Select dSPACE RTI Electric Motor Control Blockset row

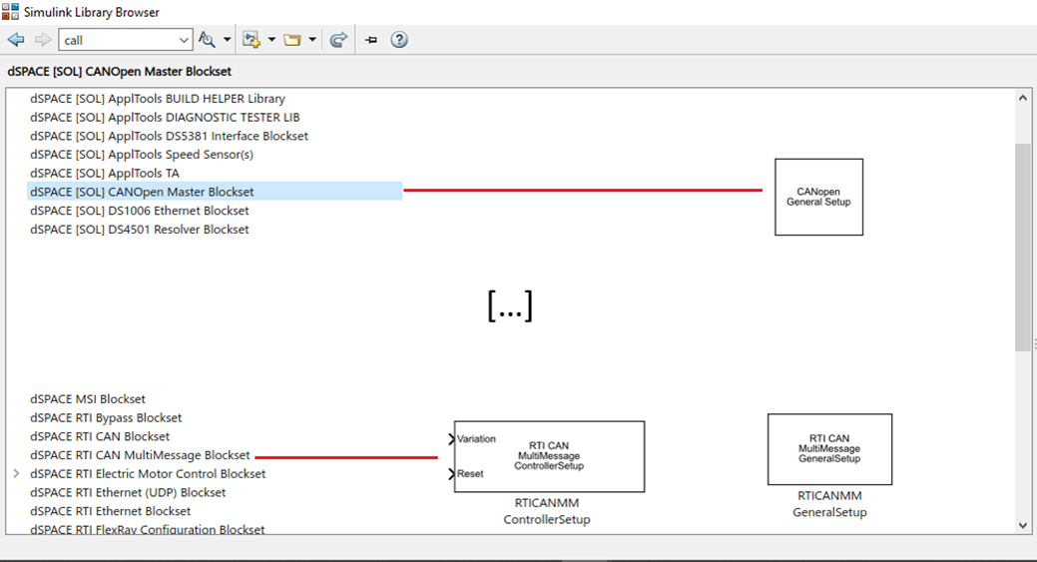(148, 473)
